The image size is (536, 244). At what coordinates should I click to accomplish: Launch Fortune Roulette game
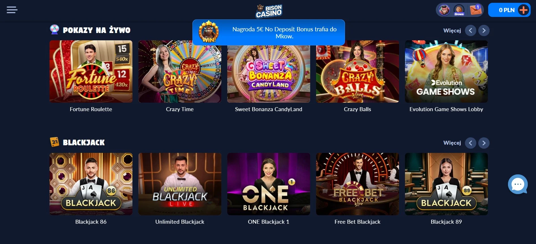click(91, 71)
